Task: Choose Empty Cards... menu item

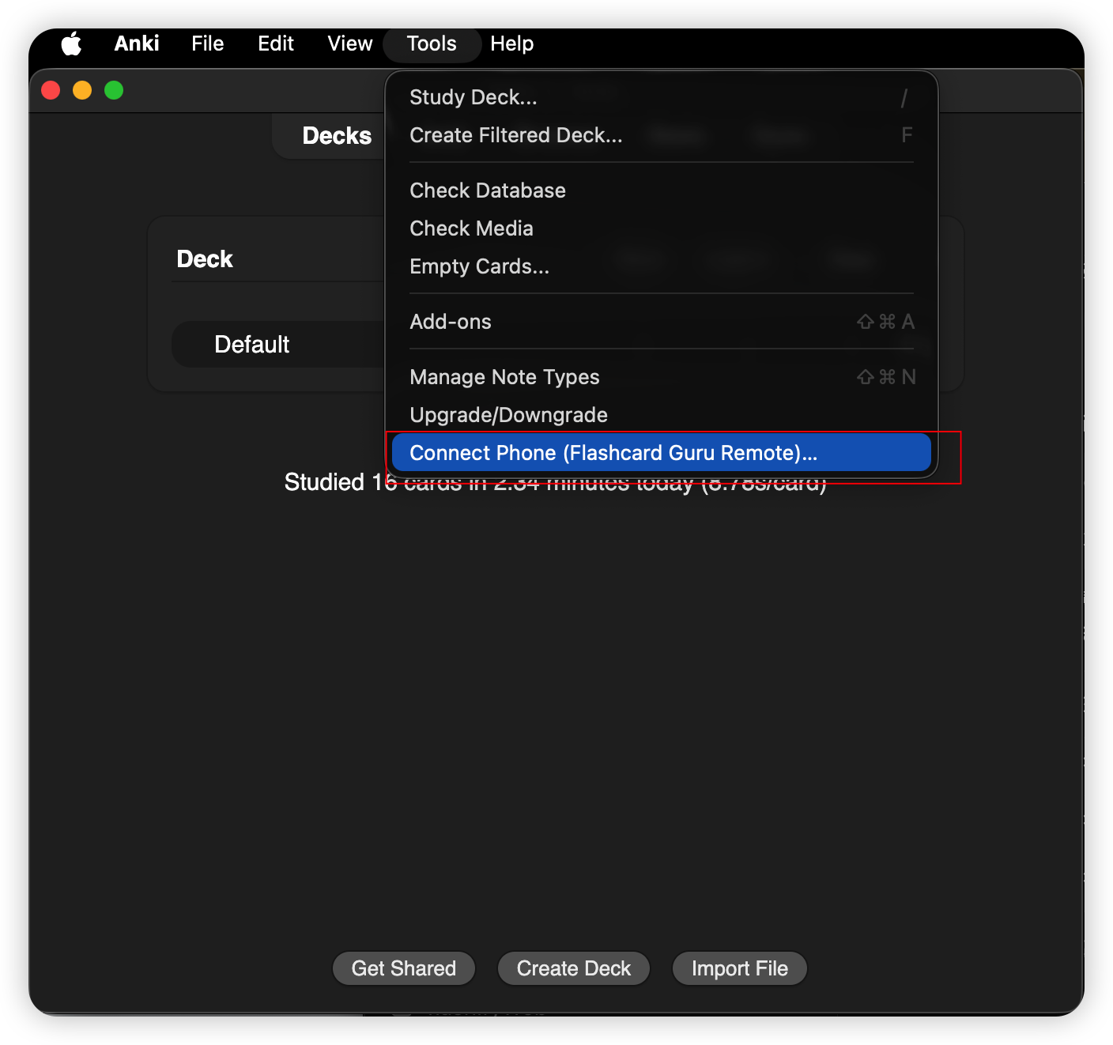Action: (662, 266)
